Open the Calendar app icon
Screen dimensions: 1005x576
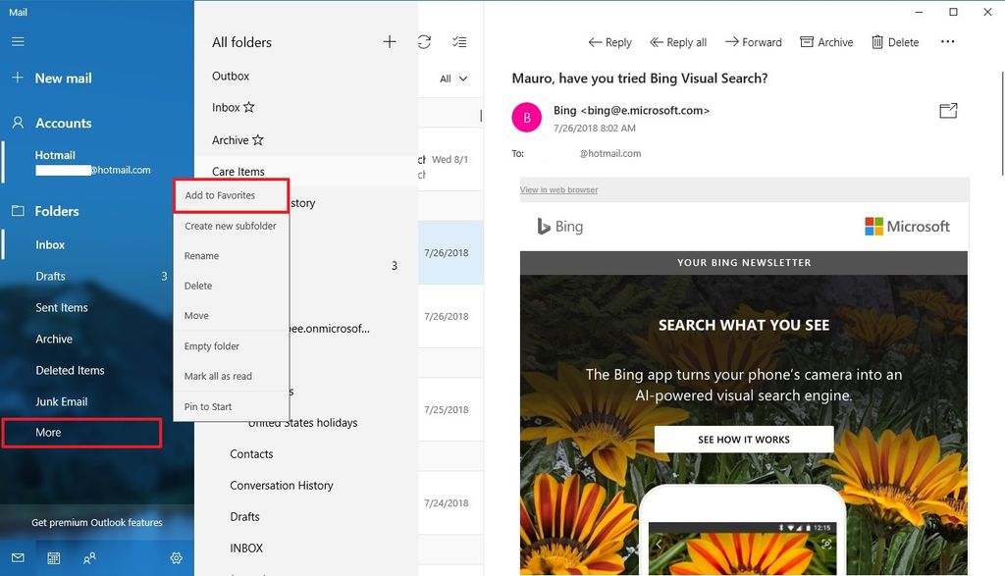pos(54,557)
